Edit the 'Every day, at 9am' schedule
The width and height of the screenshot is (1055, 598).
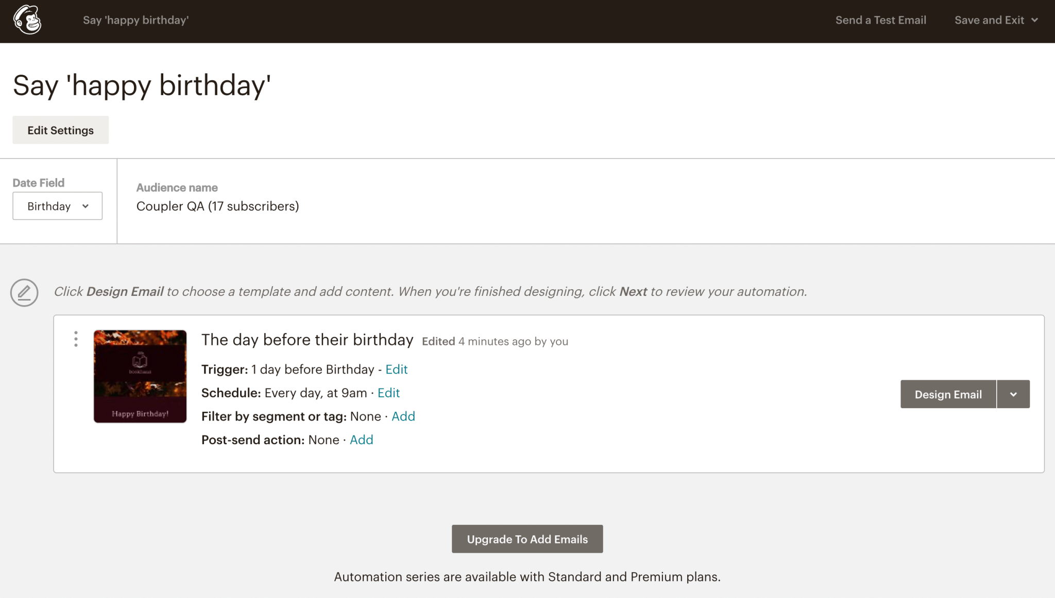[388, 393]
